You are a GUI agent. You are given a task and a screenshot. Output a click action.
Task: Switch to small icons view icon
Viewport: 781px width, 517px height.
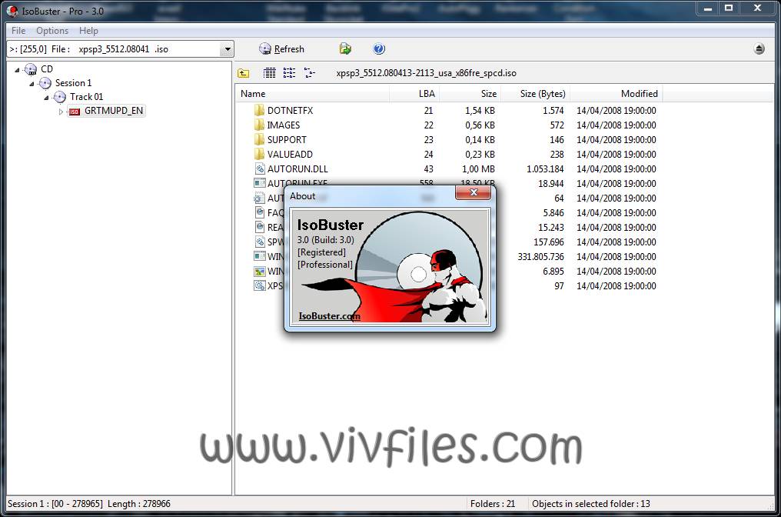tap(289, 73)
